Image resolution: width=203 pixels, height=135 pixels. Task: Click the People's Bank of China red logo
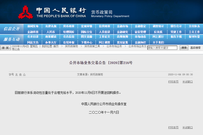pos(25,12)
